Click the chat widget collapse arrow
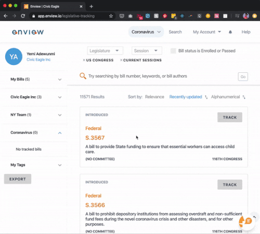Viewport: 260px width, 234px height. pos(254,217)
